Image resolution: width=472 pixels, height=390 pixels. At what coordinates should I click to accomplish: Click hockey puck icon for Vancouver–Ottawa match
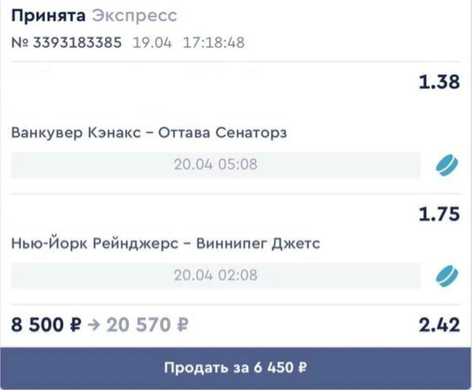(x=447, y=165)
